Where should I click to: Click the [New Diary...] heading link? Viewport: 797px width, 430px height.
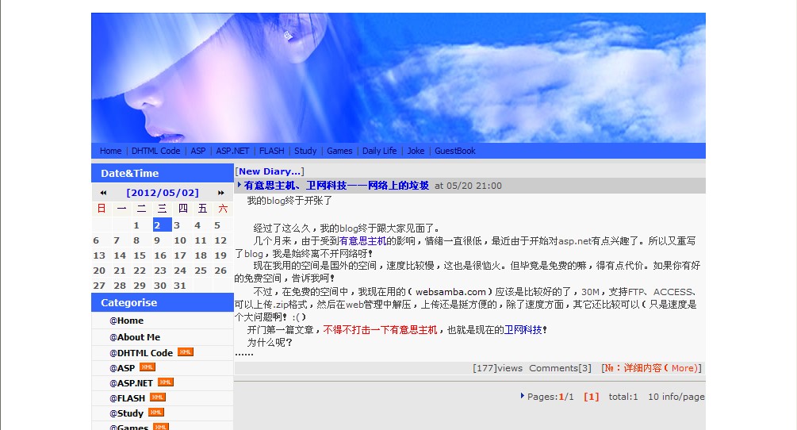pyautogui.click(x=270, y=172)
